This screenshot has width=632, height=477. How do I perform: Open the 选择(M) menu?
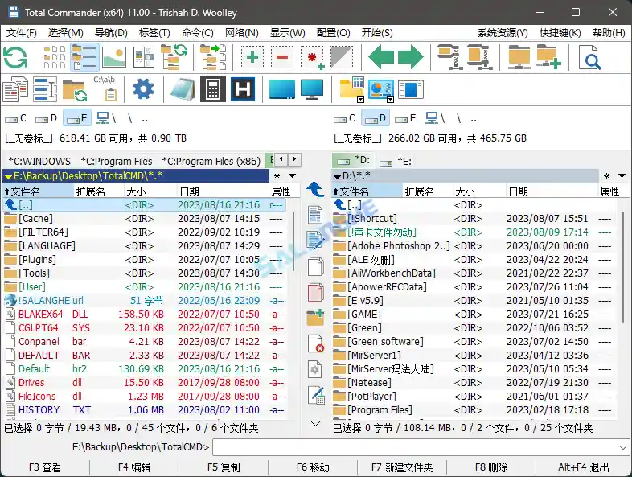click(66, 33)
